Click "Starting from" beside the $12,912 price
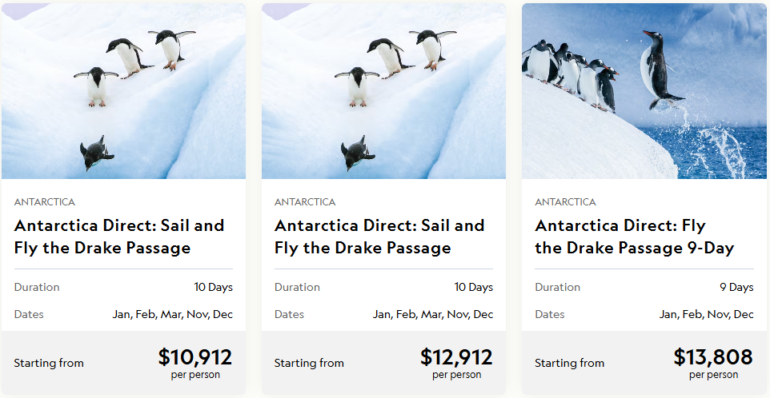 (309, 363)
